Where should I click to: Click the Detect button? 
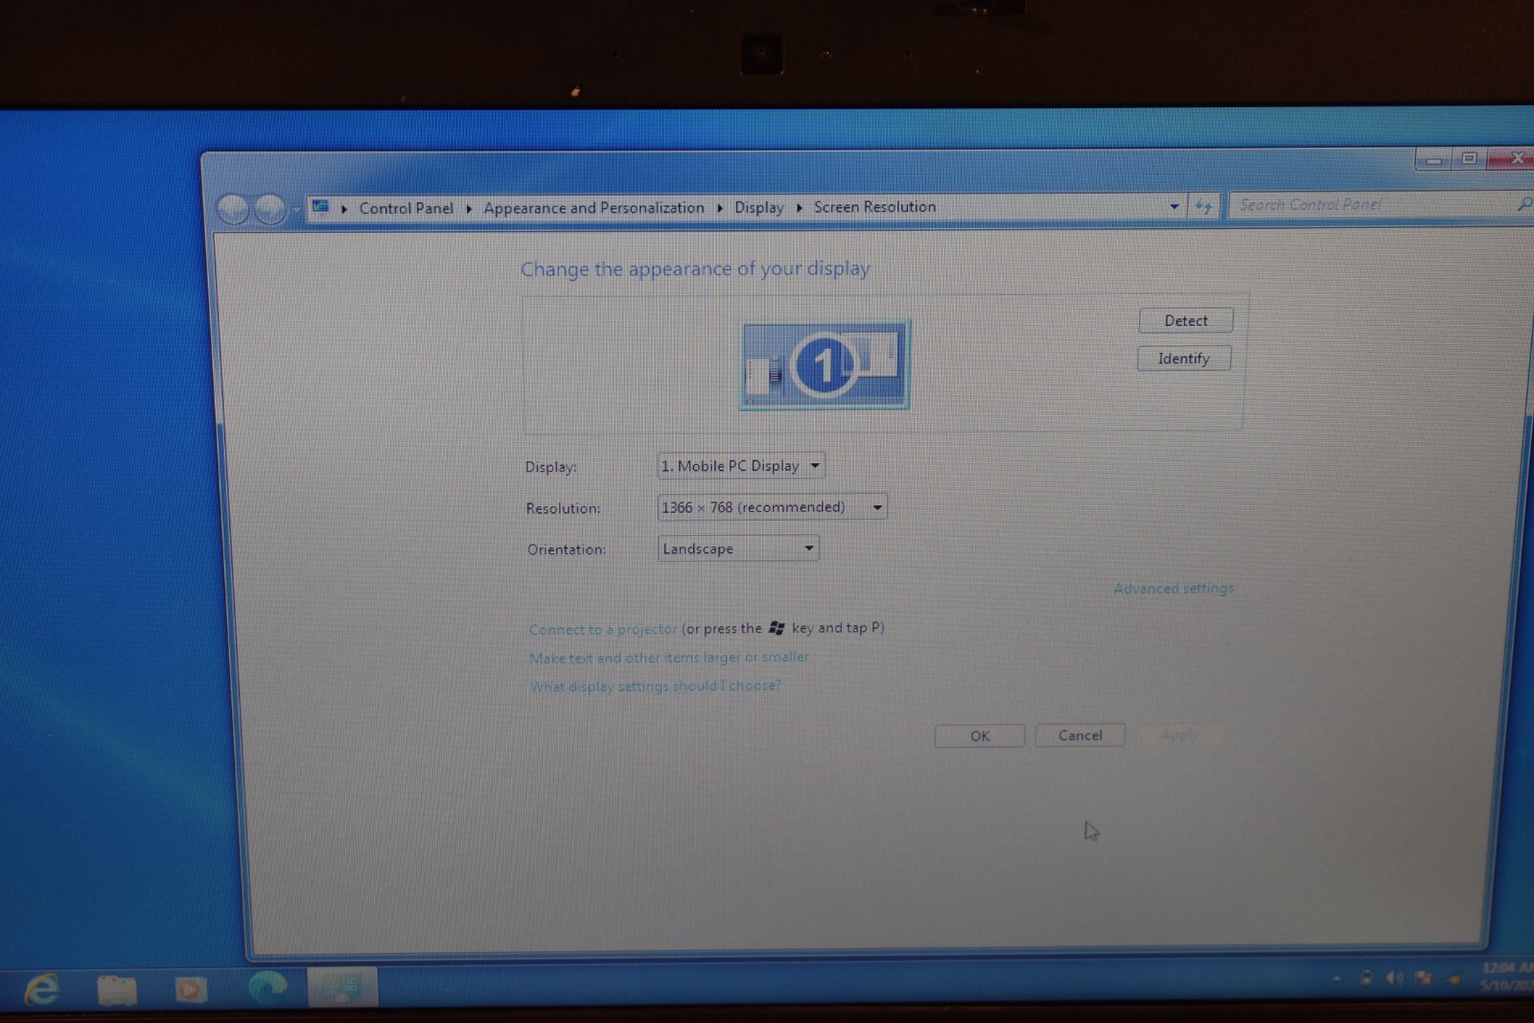tap(1186, 320)
